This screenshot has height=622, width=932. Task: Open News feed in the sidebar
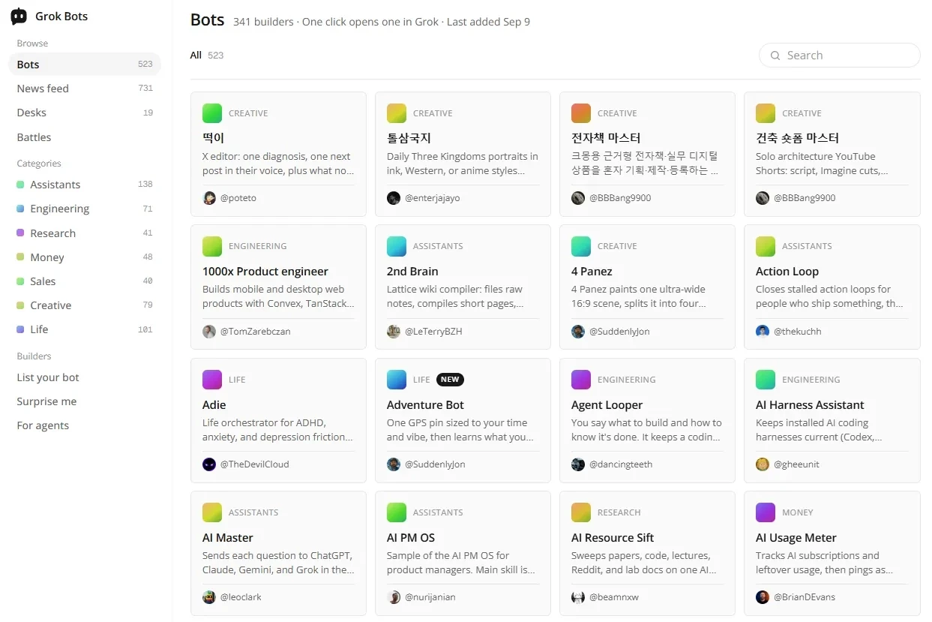click(x=85, y=89)
